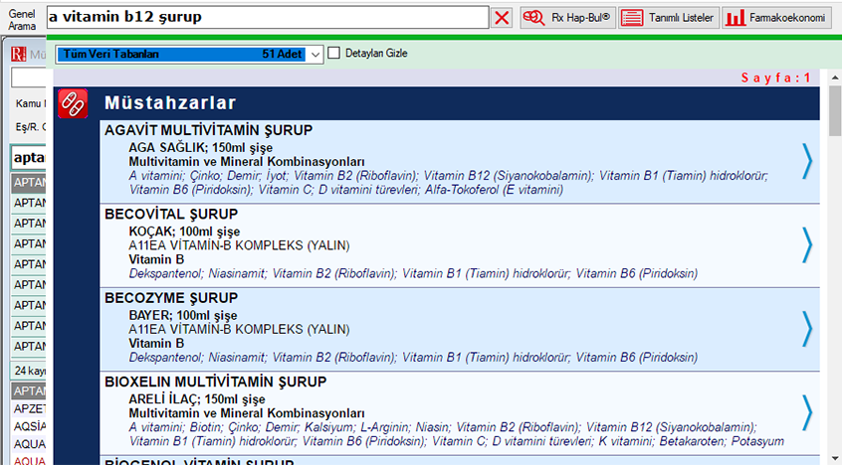Viewport: 842px width, 465px height.
Task: Click the red pill icon beside Müstahzarlar
Action: (x=73, y=103)
